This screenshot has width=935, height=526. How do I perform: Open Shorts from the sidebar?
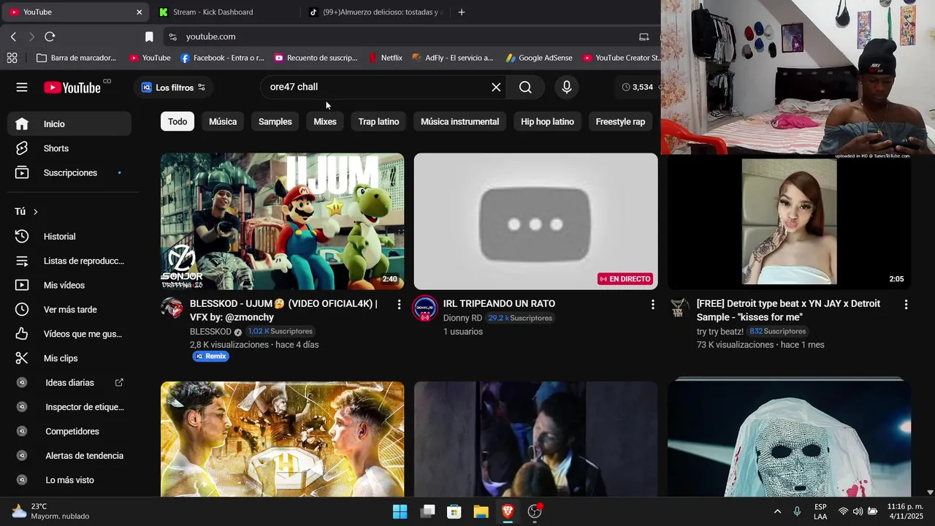tap(69, 148)
